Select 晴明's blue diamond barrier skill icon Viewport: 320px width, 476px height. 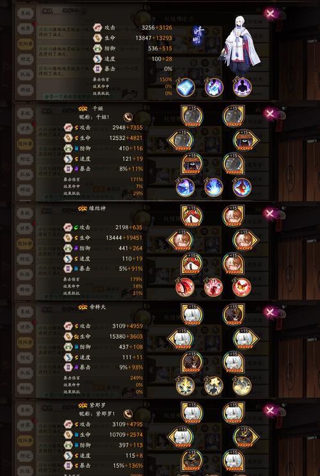click(185, 87)
